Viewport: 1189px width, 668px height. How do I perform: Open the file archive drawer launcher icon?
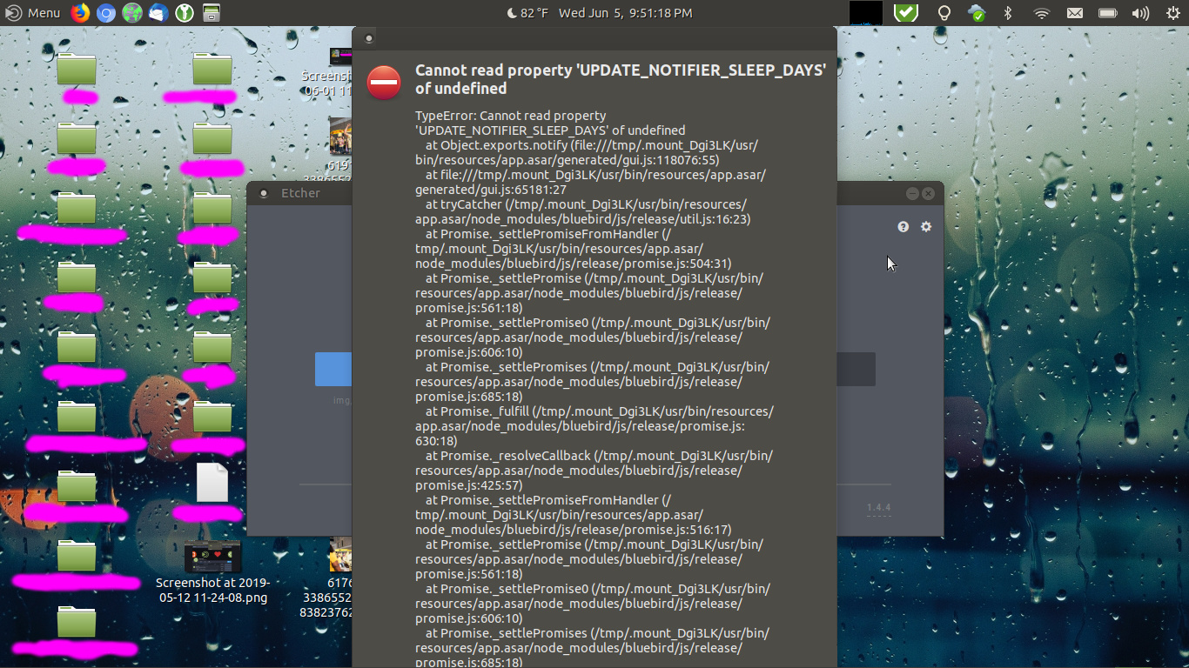tap(211, 13)
